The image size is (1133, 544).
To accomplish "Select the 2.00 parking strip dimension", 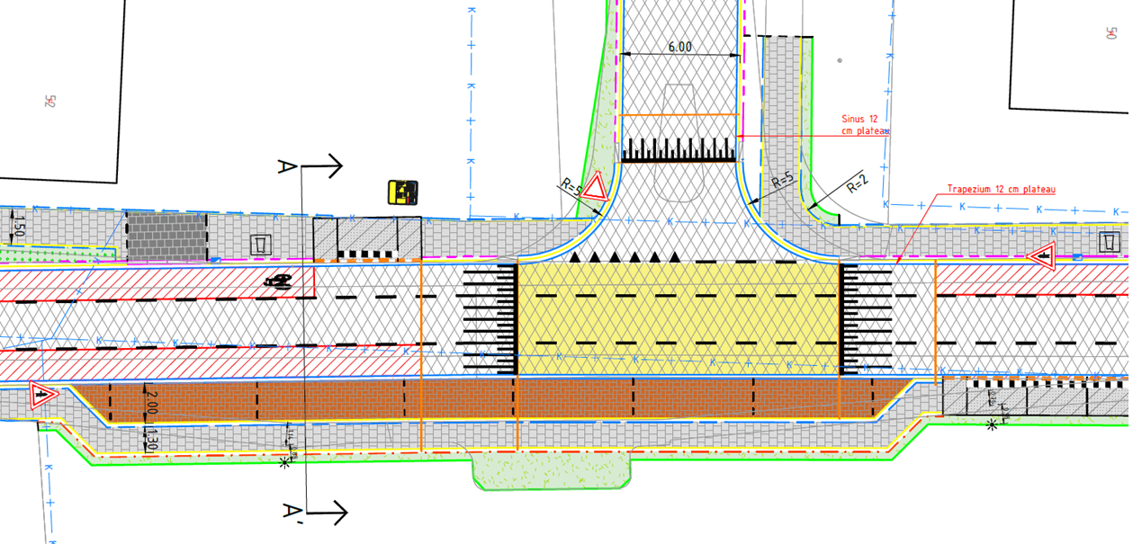I will click(x=151, y=401).
